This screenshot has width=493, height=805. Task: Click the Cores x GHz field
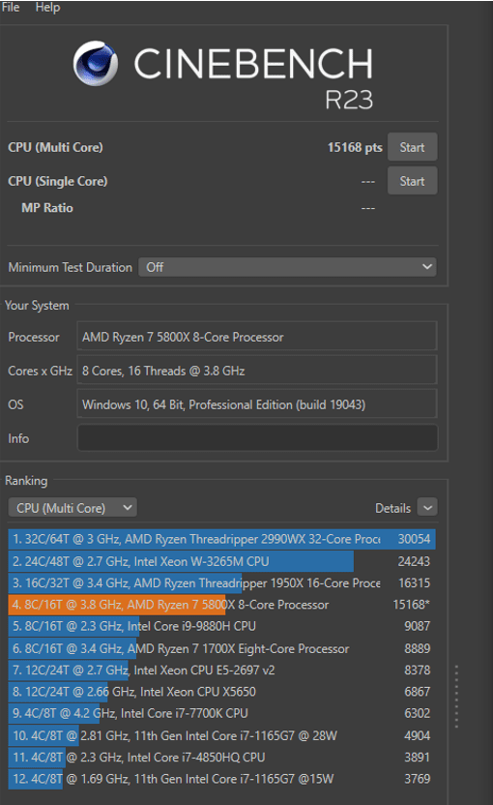pos(257,371)
